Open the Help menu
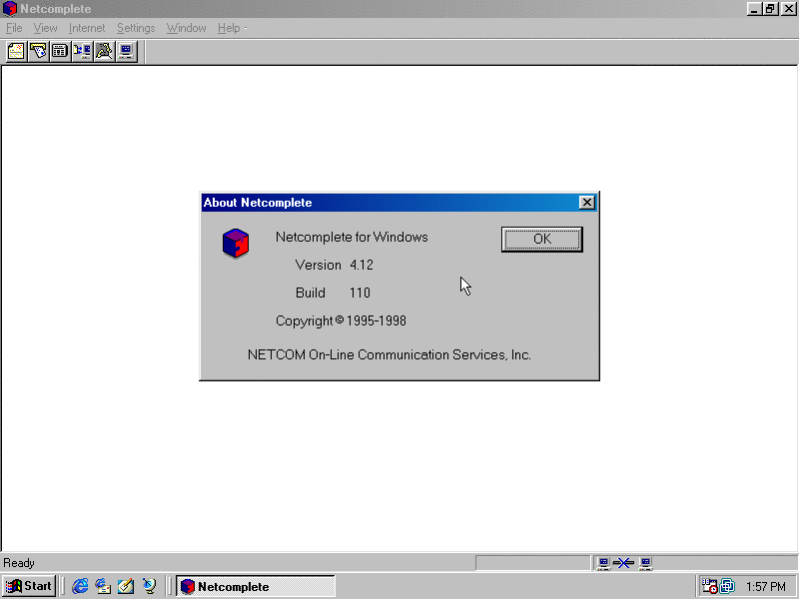The width and height of the screenshot is (799, 599). coord(229,28)
